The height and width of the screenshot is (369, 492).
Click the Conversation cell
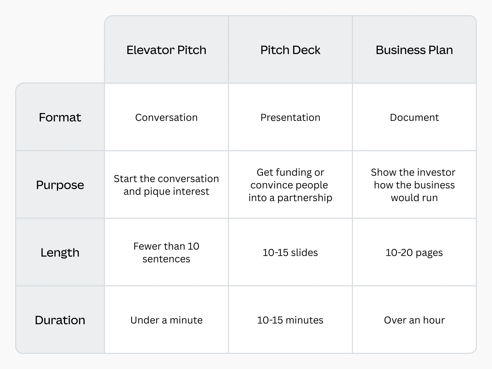[166, 117]
